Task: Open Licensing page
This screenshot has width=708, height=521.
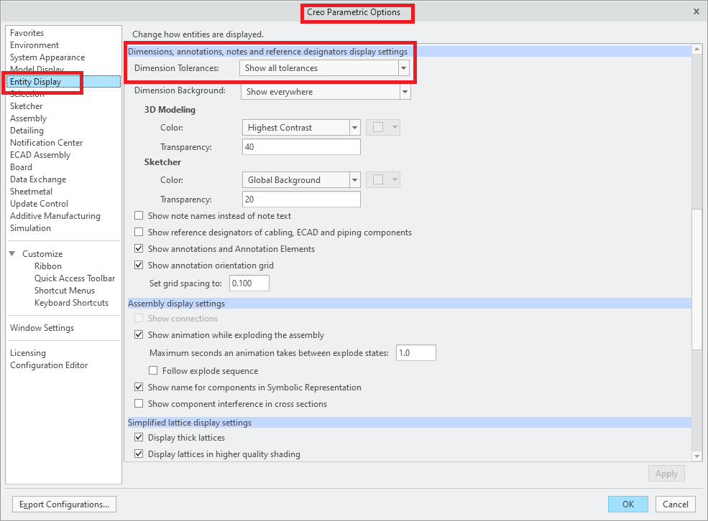Action: coord(28,353)
